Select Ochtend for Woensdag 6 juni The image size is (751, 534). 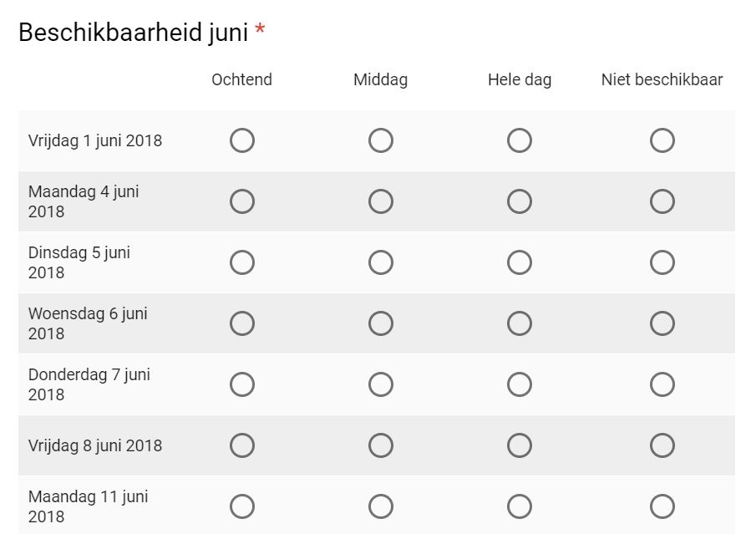pyautogui.click(x=242, y=323)
